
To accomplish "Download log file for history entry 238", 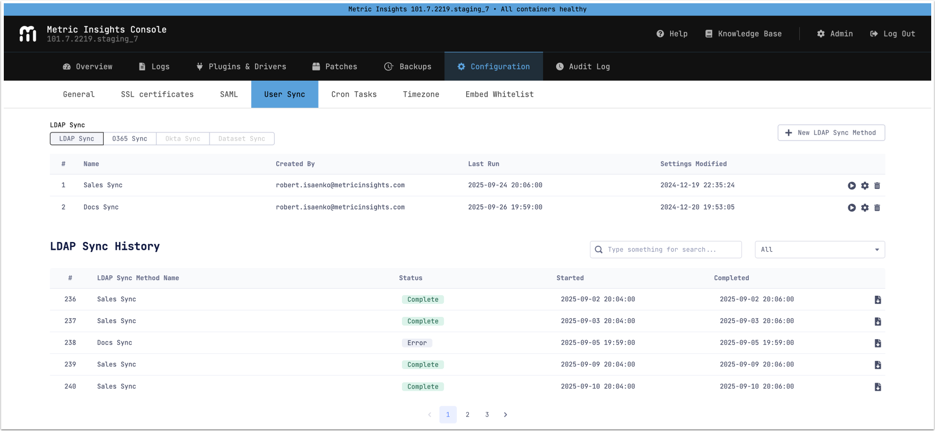I will (x=877, y=343).
